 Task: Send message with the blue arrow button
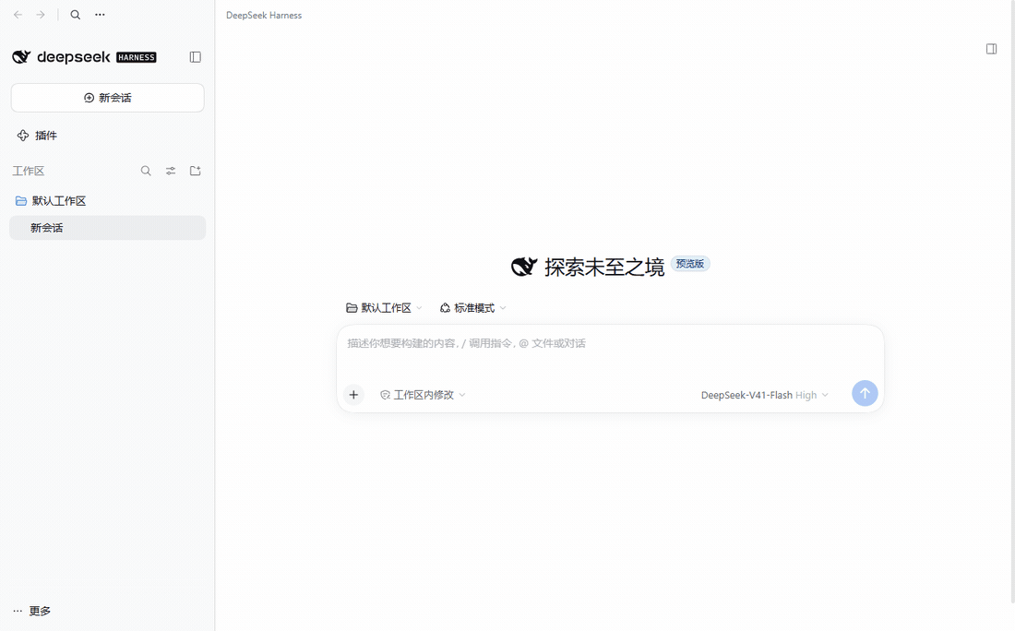click(x=865, y=394)
